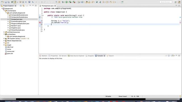Click the Save toolbar icon
This screenshot has height=102, width=182.
click(x=6, y=2)
